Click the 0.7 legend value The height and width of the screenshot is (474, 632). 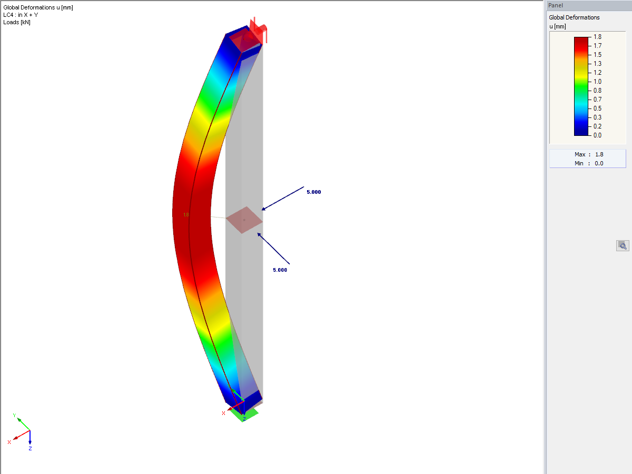click(x=597, y=100)
